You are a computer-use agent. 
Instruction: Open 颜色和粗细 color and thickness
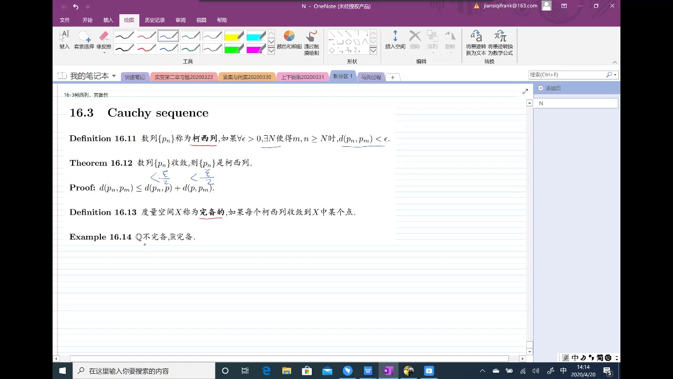[289, 40]
